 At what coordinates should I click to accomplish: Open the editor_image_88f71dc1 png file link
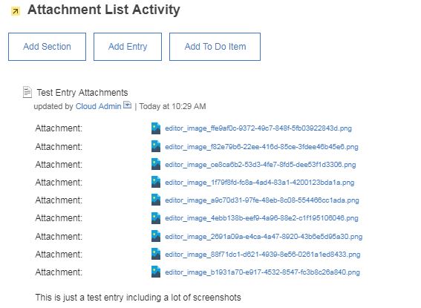point(263,254)
